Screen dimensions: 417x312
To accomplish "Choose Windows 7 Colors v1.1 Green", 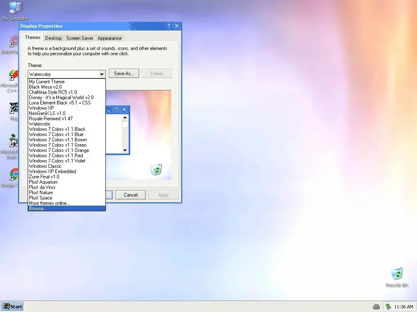I will pyautogui.click(x=67, y=145).
